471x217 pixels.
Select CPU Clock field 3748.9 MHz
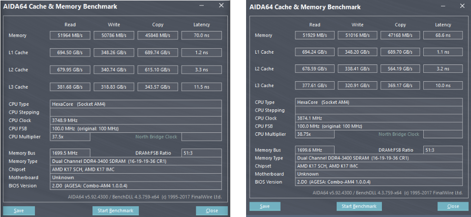pyautogui.click(x=136, y=121)
